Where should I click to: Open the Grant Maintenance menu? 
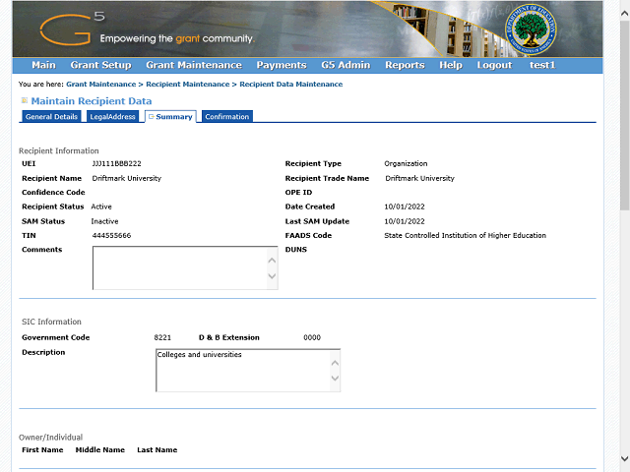pyautogui.click(x=193, y=66)
